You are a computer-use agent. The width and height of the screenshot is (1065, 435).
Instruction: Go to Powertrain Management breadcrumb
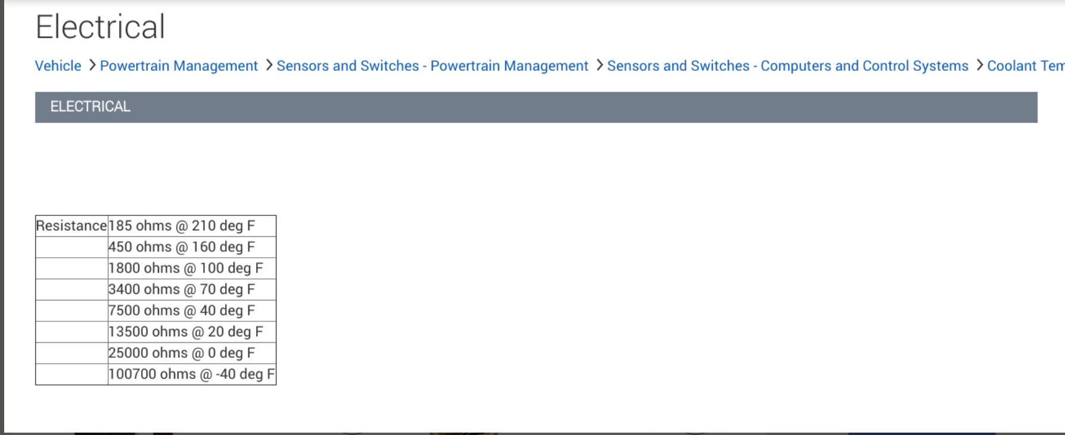click(x=179, y=66)
